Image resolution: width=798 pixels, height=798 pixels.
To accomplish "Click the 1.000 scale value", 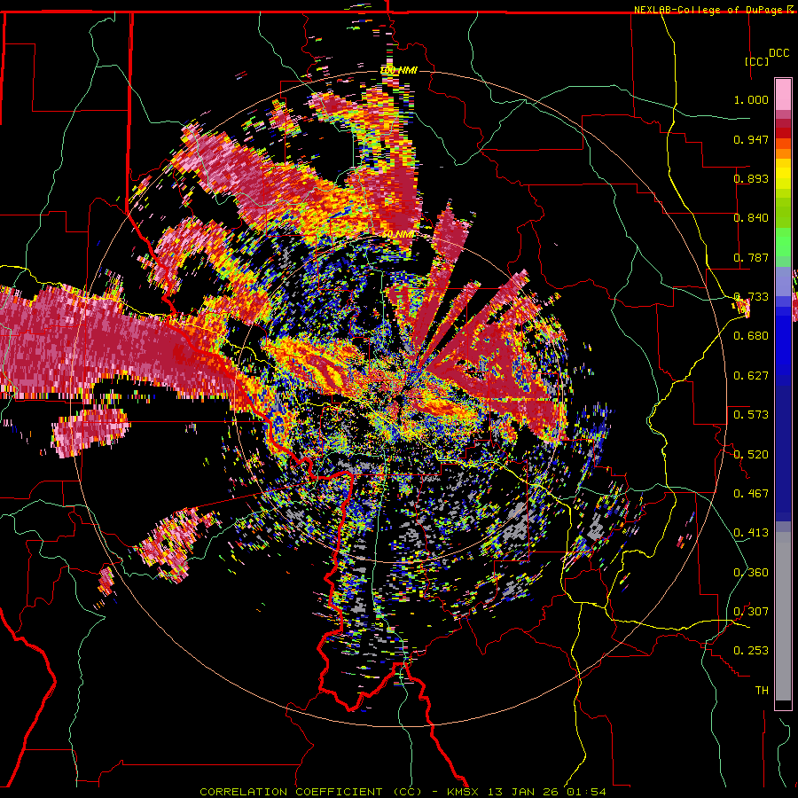I will click(x=751, y=99).
